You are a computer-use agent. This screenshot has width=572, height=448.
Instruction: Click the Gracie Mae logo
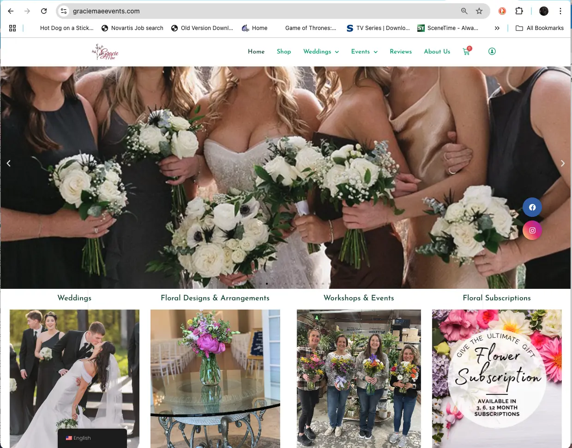[105, 52]
